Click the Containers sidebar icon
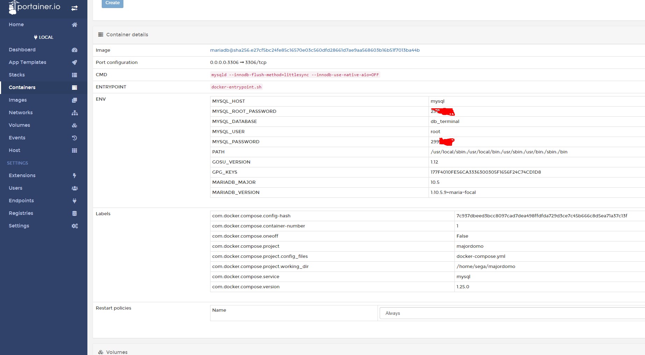645x355 pixels. click(x=74, y=87)
